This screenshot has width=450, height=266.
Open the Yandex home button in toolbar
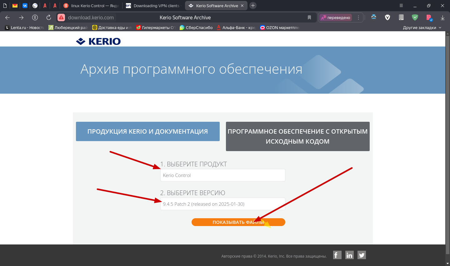click(x=35, y=17)
